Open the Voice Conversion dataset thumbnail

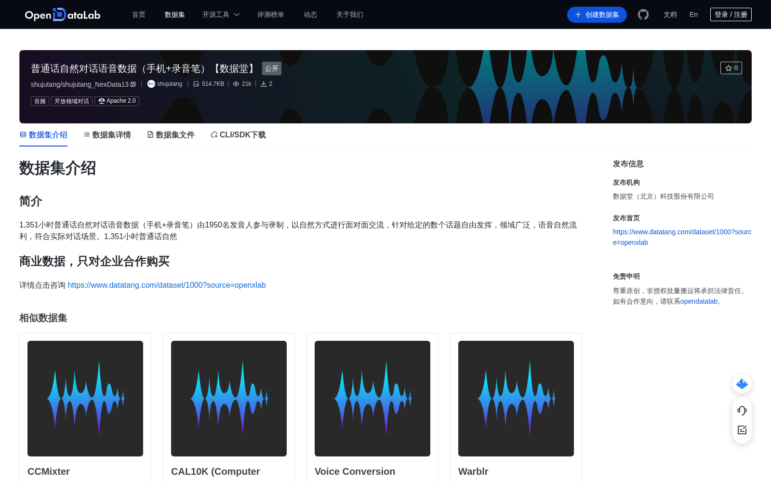point(372,399)
